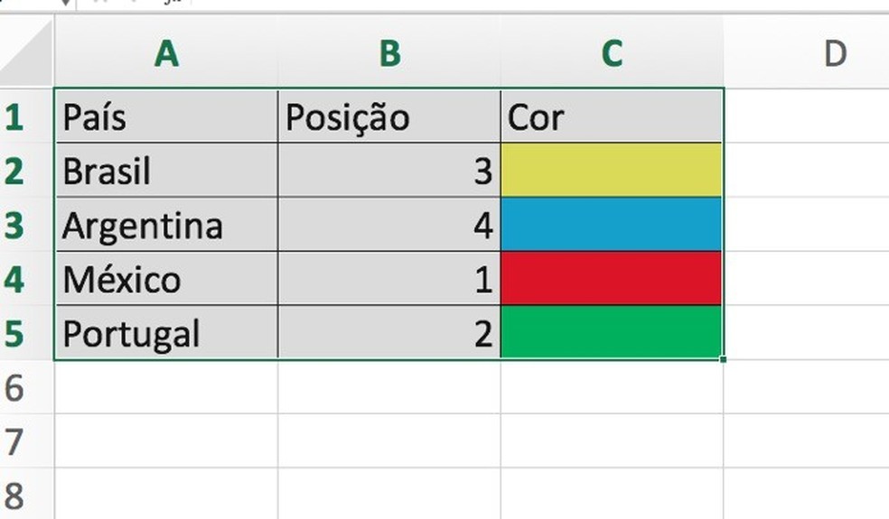This screenshot has width=889, height=519.
Task: Click the blue color cell for Argentina
Action: coord(612,225)
